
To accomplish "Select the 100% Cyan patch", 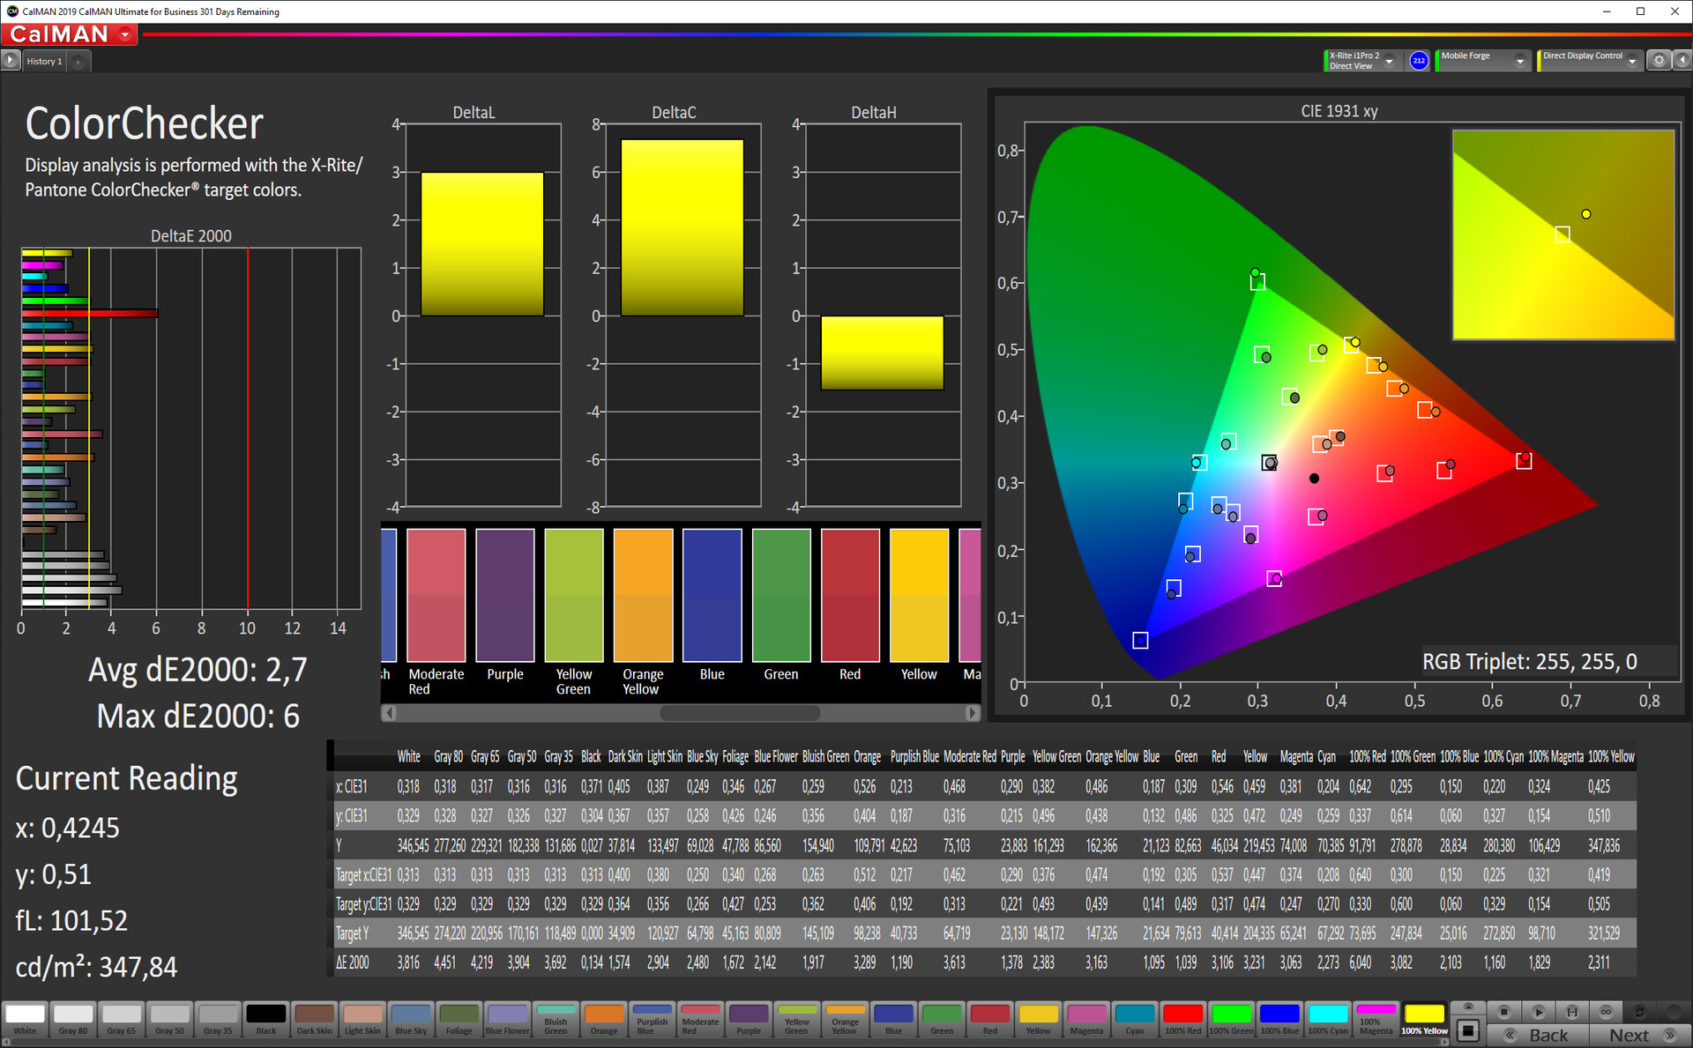I will [1327, 1019].
